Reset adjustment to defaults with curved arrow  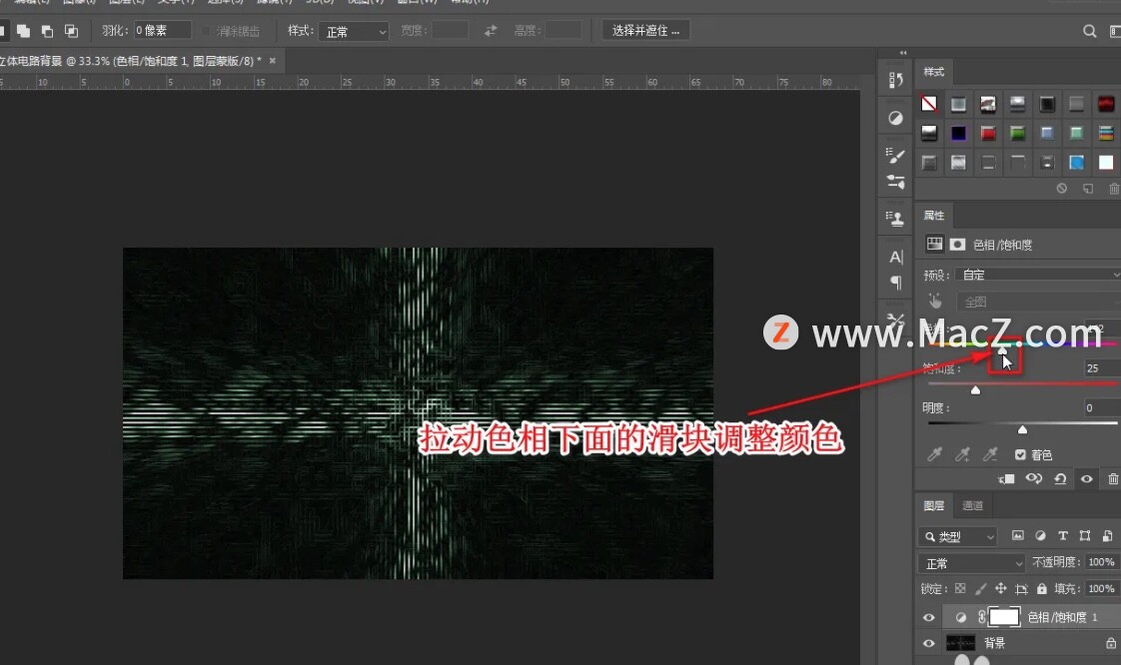(1060, 479)
